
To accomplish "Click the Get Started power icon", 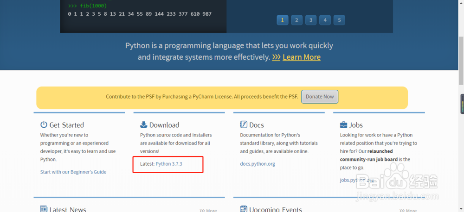I will click(x=44, y=125).
